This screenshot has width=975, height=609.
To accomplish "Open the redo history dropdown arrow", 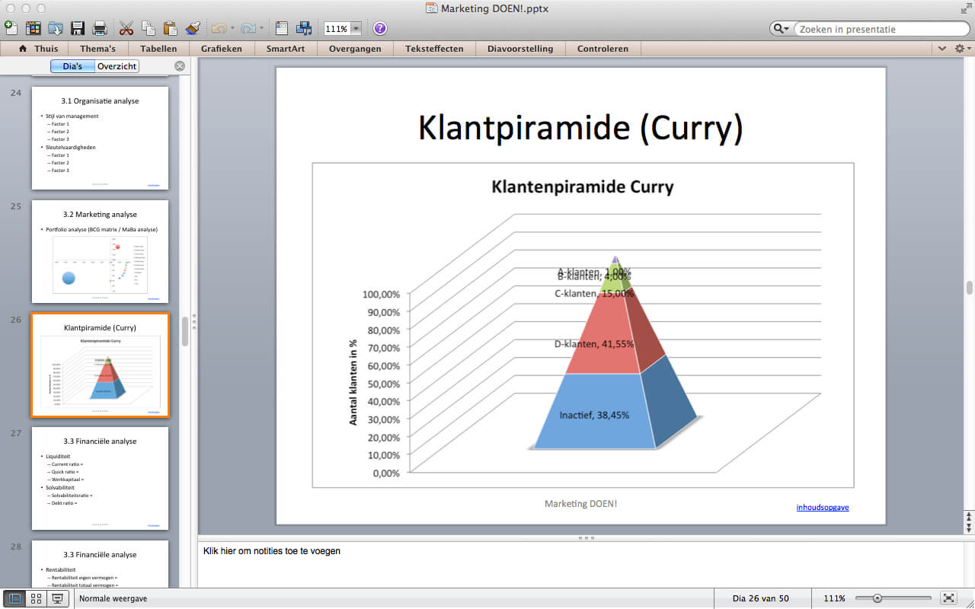I will (261, 28).
